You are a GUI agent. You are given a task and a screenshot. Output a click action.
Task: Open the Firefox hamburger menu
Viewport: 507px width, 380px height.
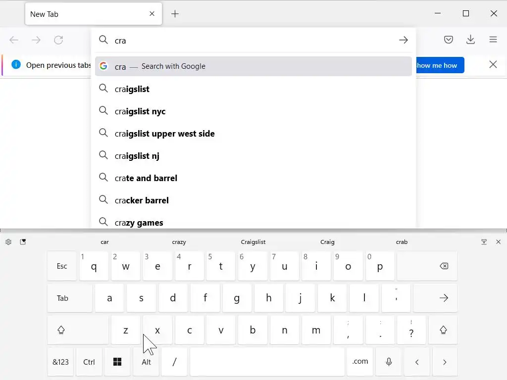click(493, 40)
